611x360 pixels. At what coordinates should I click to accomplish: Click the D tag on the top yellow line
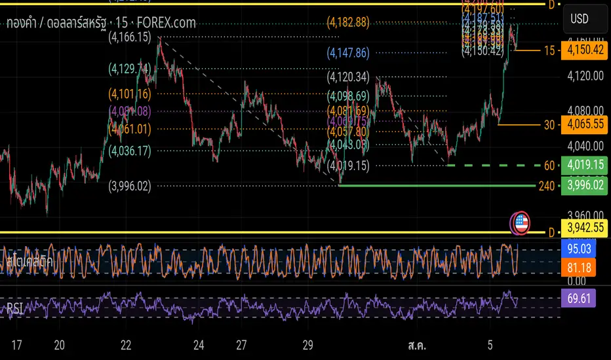pos(551,5)
